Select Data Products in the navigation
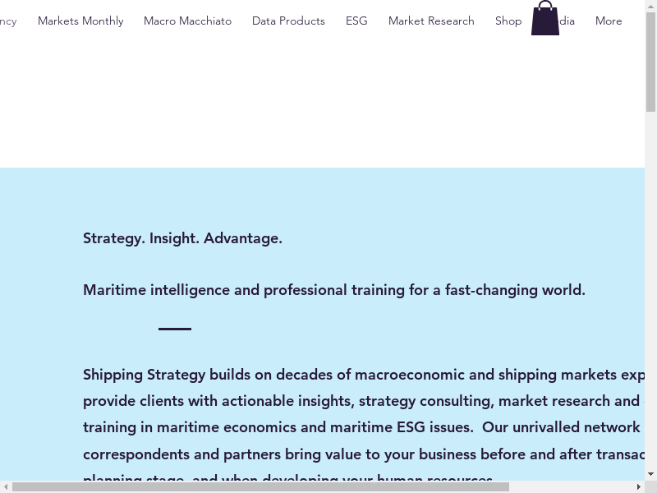 pyautogui.click(x=288, y=21)
